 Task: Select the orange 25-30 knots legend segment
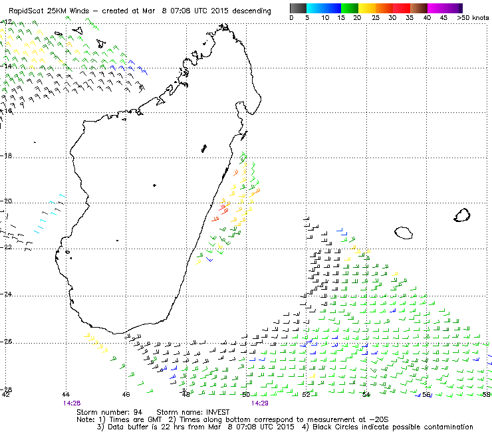point(384,8)
